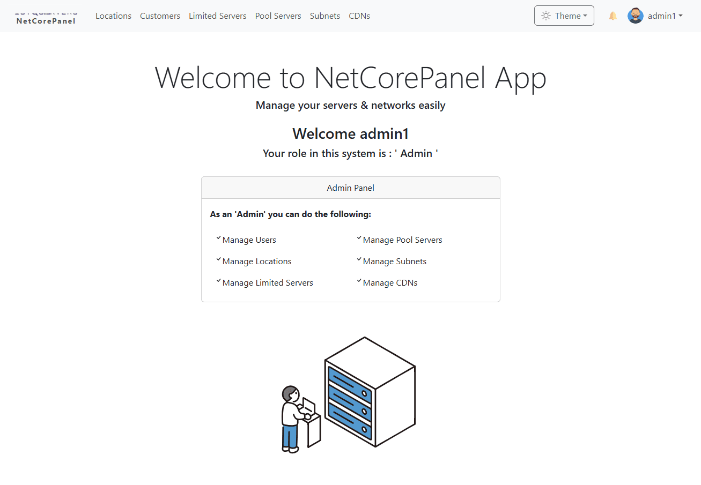Viewport: 701px width, 485px height.
Task: Click the 'Admin Panel' card header
Action: [x=351, y=188]
